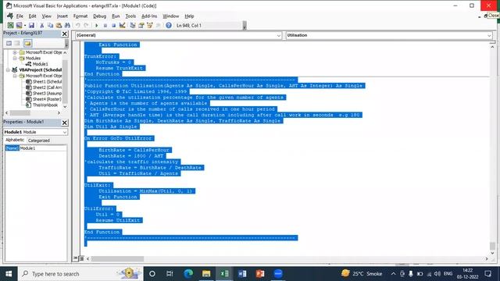Click the taskbar search box
The height and width of the screenshot is (281, 500).
(80, 274)
